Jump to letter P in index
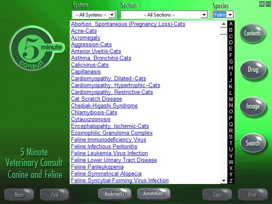The image size is (272, 204). coord(231,118)
